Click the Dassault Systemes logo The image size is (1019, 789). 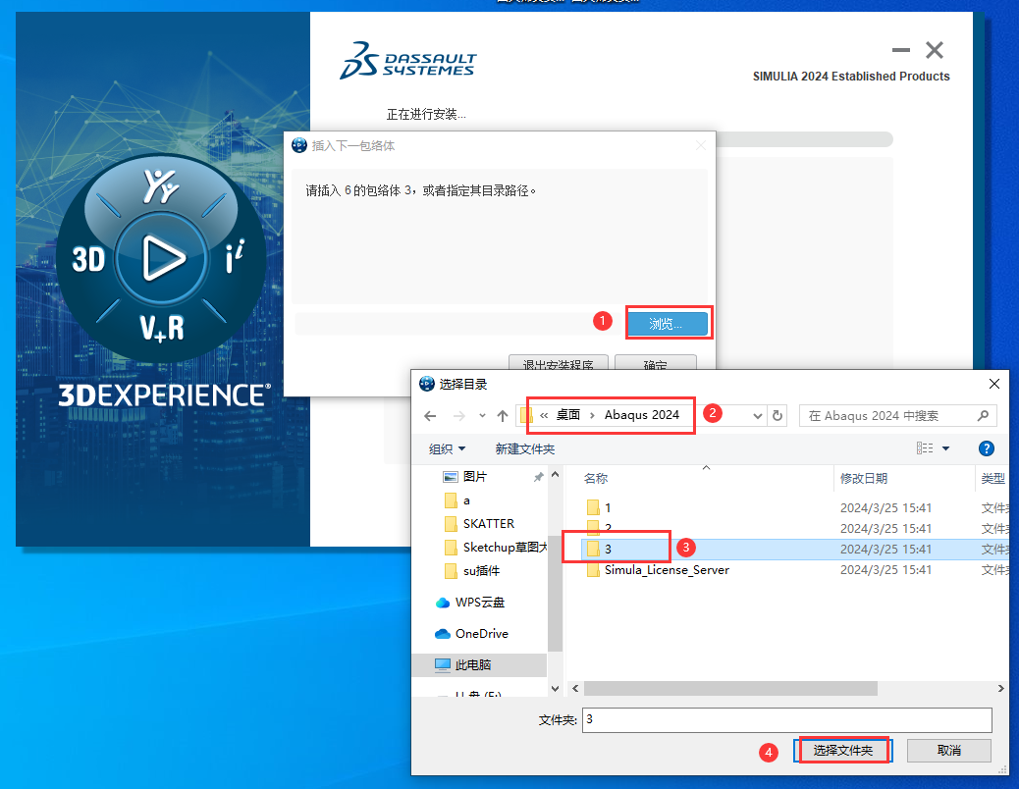tap(407, 61)
